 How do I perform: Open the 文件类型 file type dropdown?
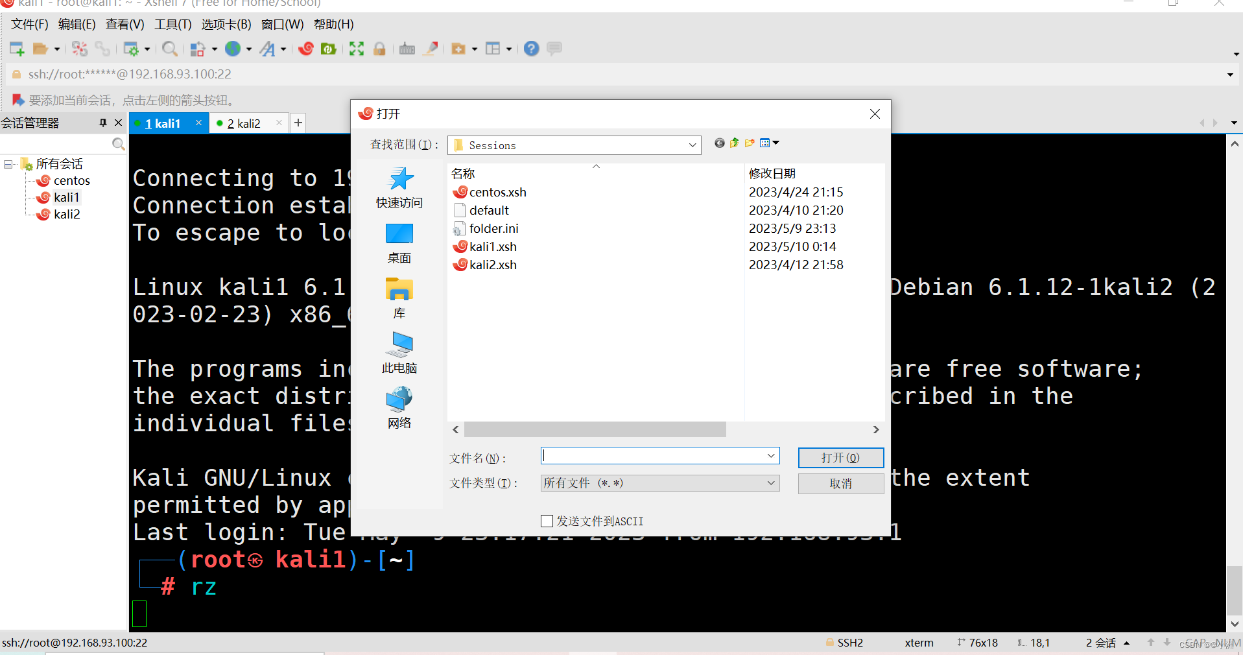tap(770, 482)
